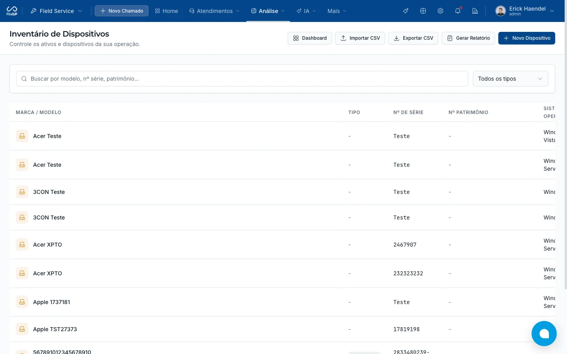The image size is (567, 354).
Task: Click serial number 17819198
Action: 406,329
